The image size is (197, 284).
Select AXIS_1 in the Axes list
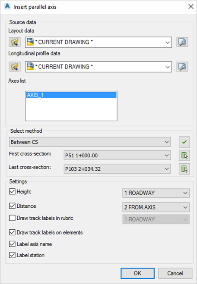pos(71,95)
